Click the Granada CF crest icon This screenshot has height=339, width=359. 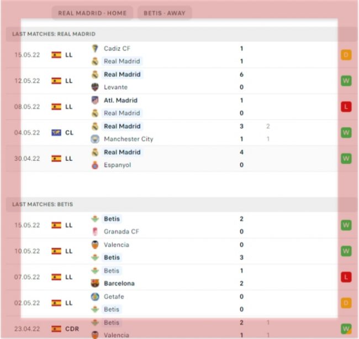(x=95, y=232)
